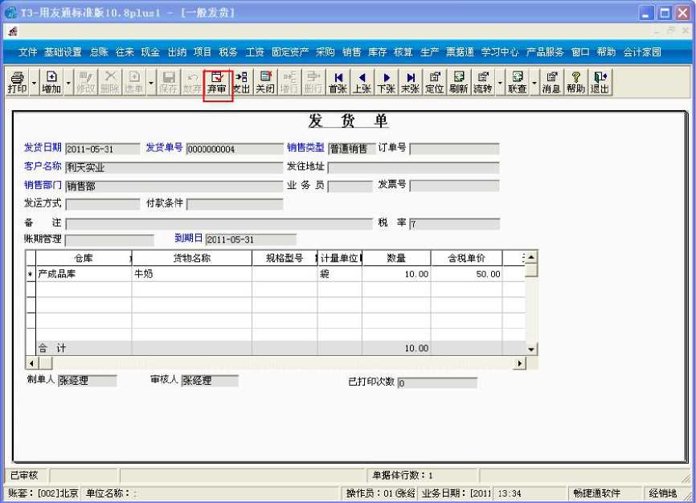Click the table's scroll up arrow
Image resolution: width=696 pixels, height=503 pixels.
(531, 257)
